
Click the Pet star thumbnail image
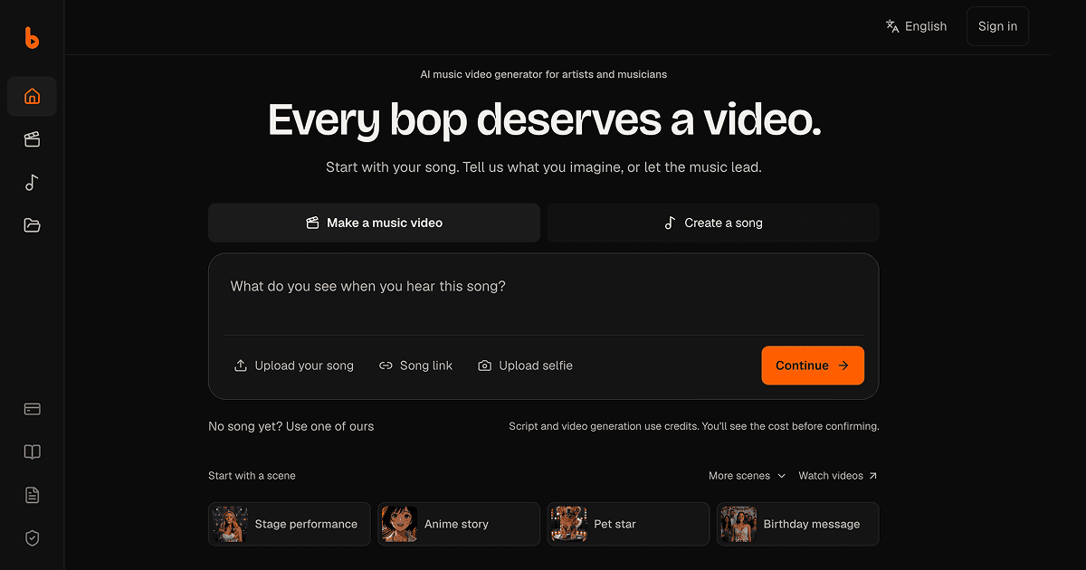[x=568, y=524]
